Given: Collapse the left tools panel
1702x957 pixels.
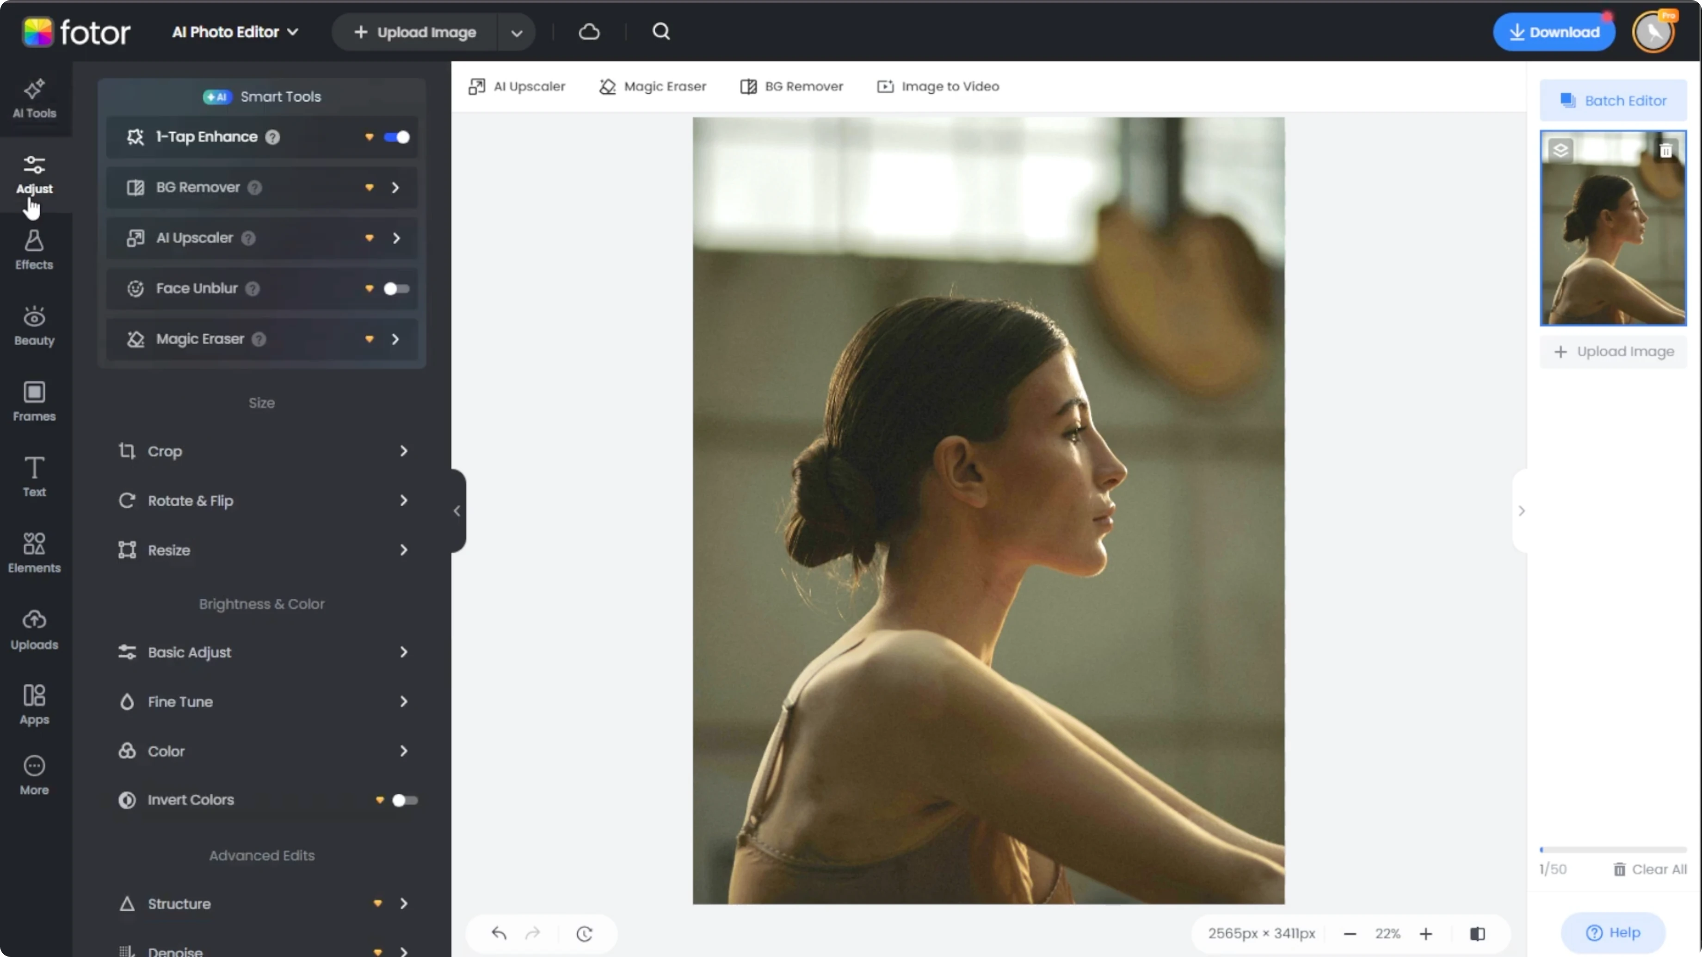Looking at the screenshot, I should click(x=457, y=510).
